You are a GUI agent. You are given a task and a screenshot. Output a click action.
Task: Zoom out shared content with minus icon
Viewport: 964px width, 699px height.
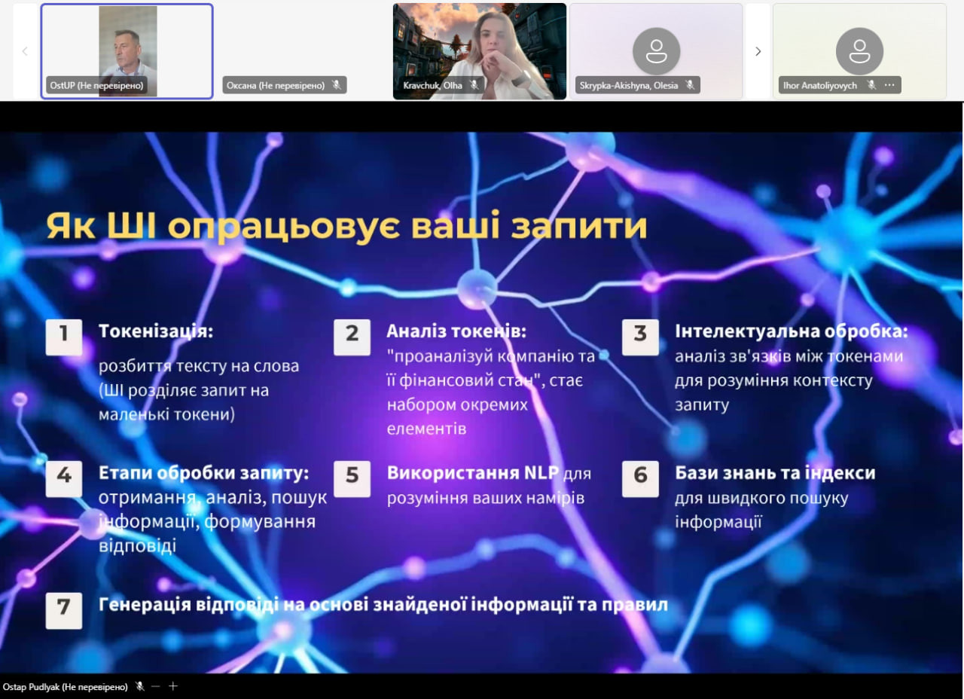coord(156,686)
